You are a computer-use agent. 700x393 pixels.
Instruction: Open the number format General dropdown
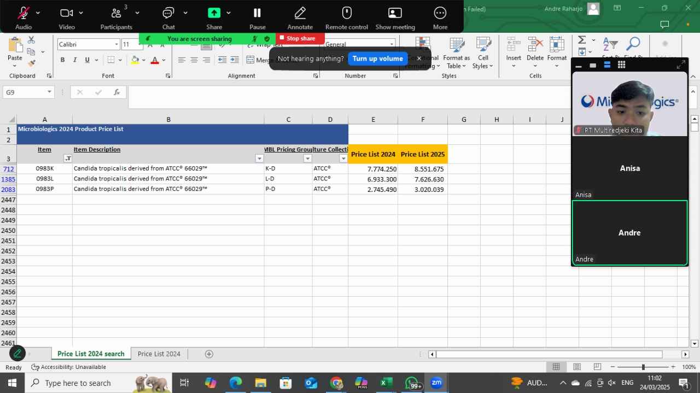tap(392, 44)
